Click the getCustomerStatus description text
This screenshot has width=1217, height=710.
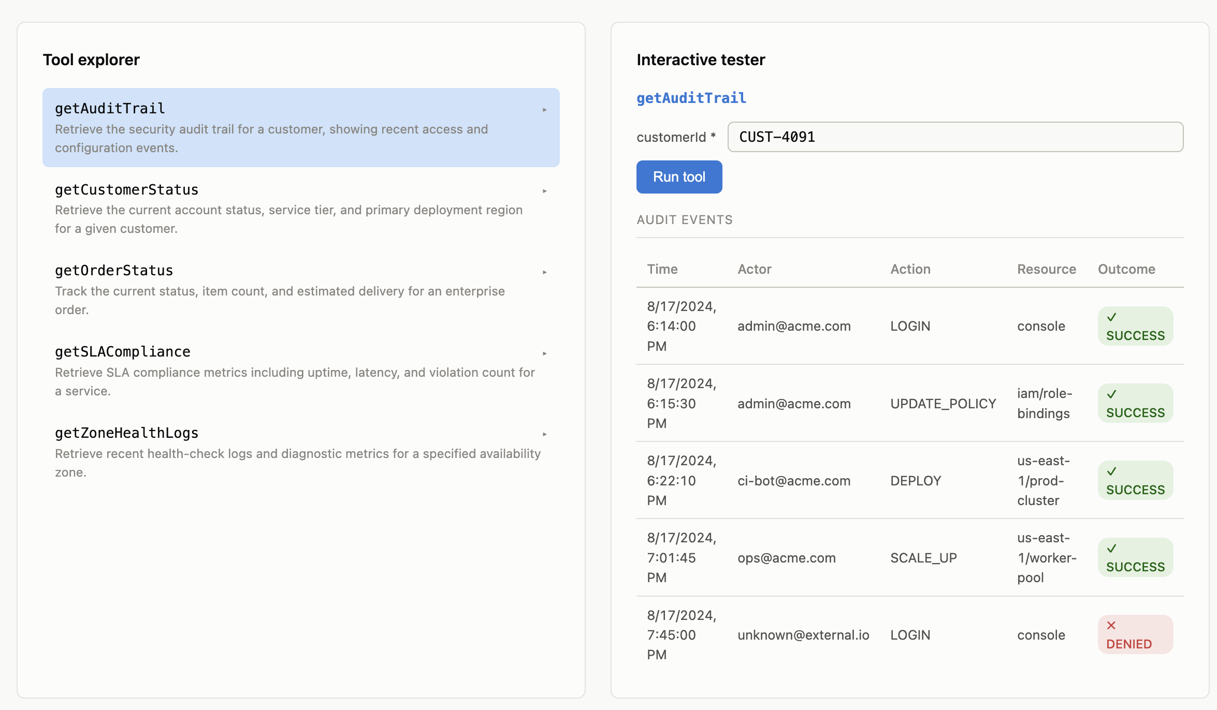288,219
